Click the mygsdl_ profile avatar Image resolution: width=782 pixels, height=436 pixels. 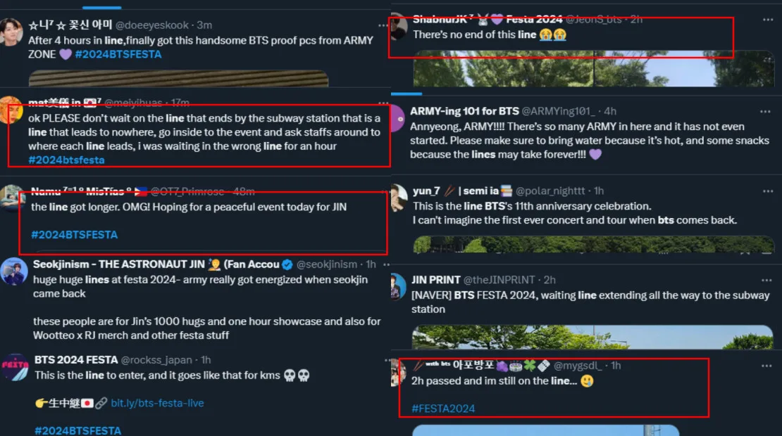coord(397,372)
